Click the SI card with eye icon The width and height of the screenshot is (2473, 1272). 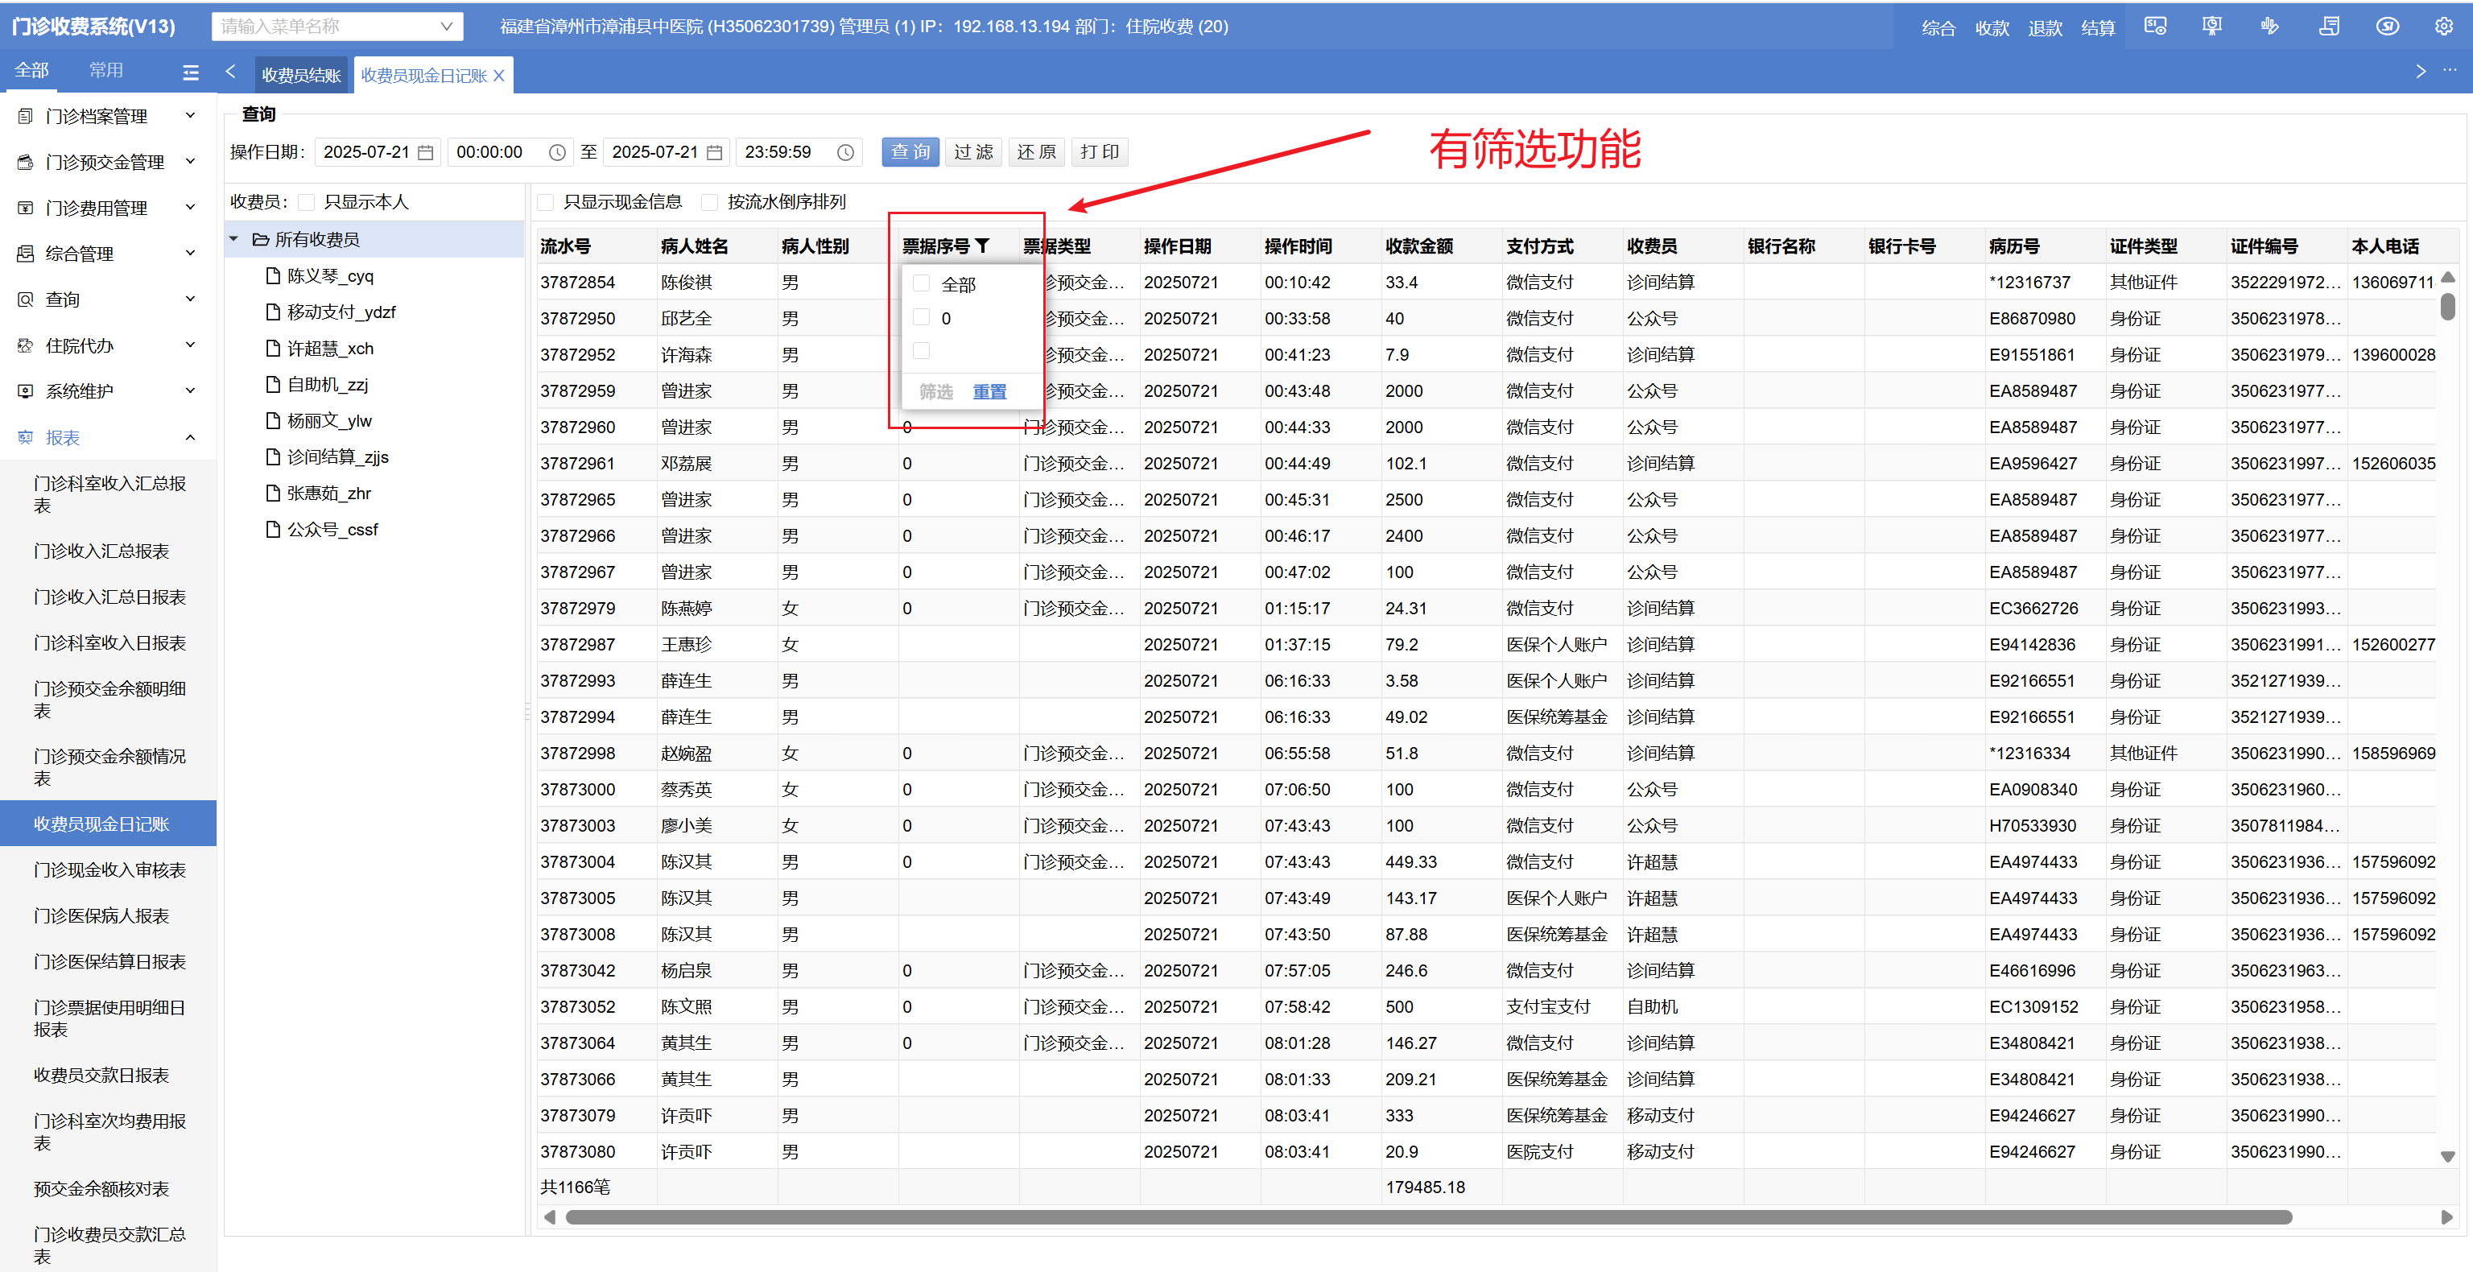[x=2155, y=27]
